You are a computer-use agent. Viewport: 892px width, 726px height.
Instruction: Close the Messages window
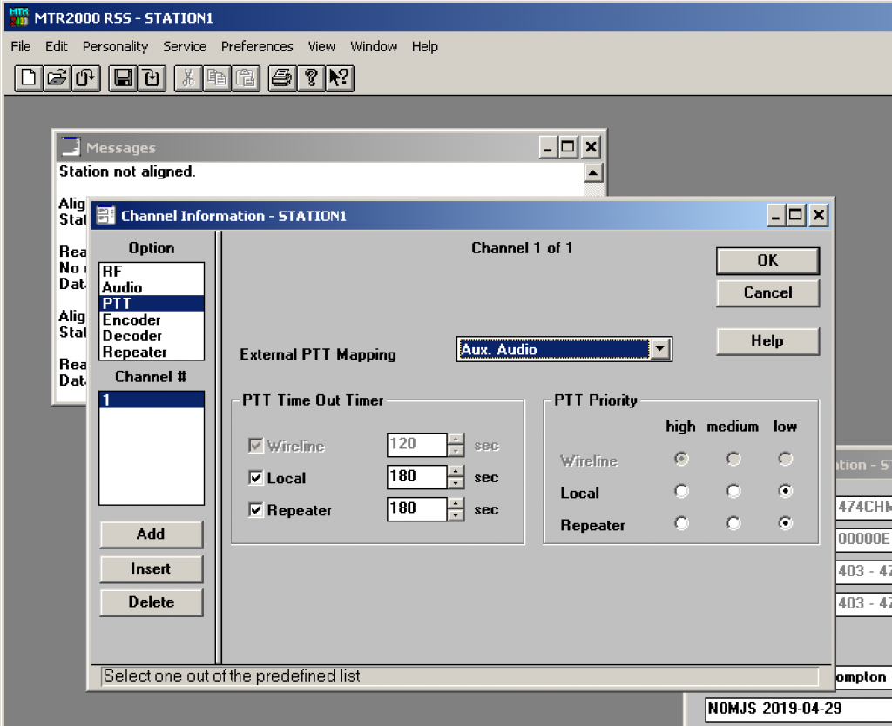click(591, 147)
